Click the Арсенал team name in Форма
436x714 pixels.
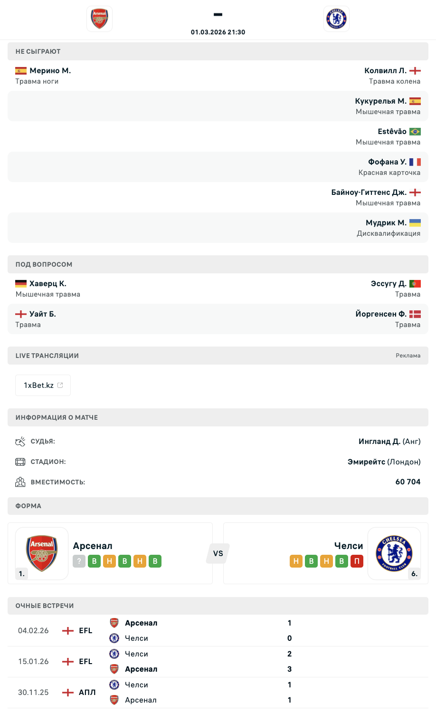[93, 546]
